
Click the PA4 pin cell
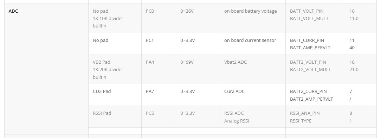pos(159,69)
